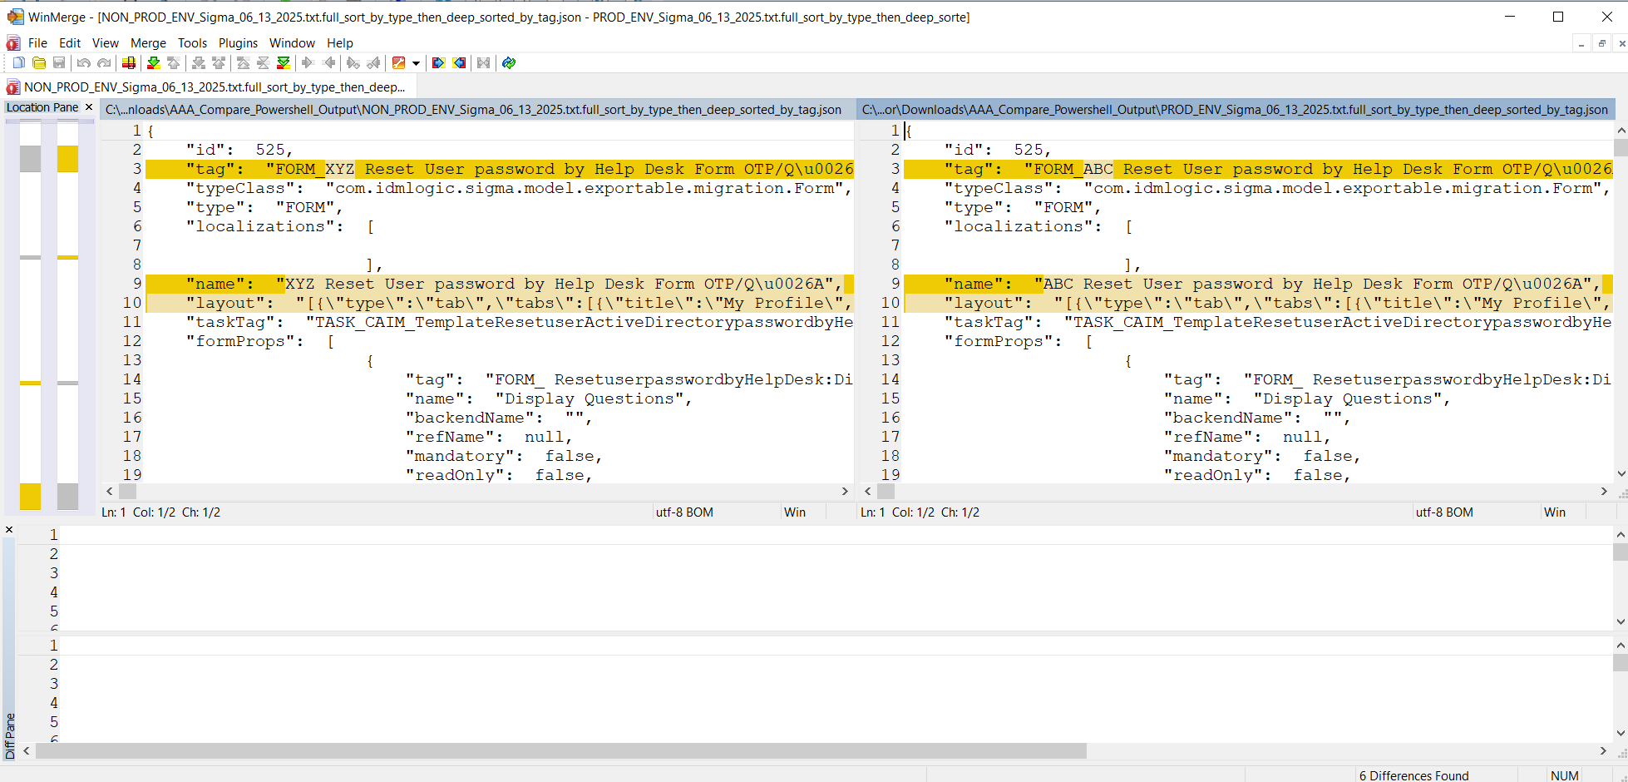Open a file with the folder icon
This screenshot has width=1628, height=782.
(38, 63)
